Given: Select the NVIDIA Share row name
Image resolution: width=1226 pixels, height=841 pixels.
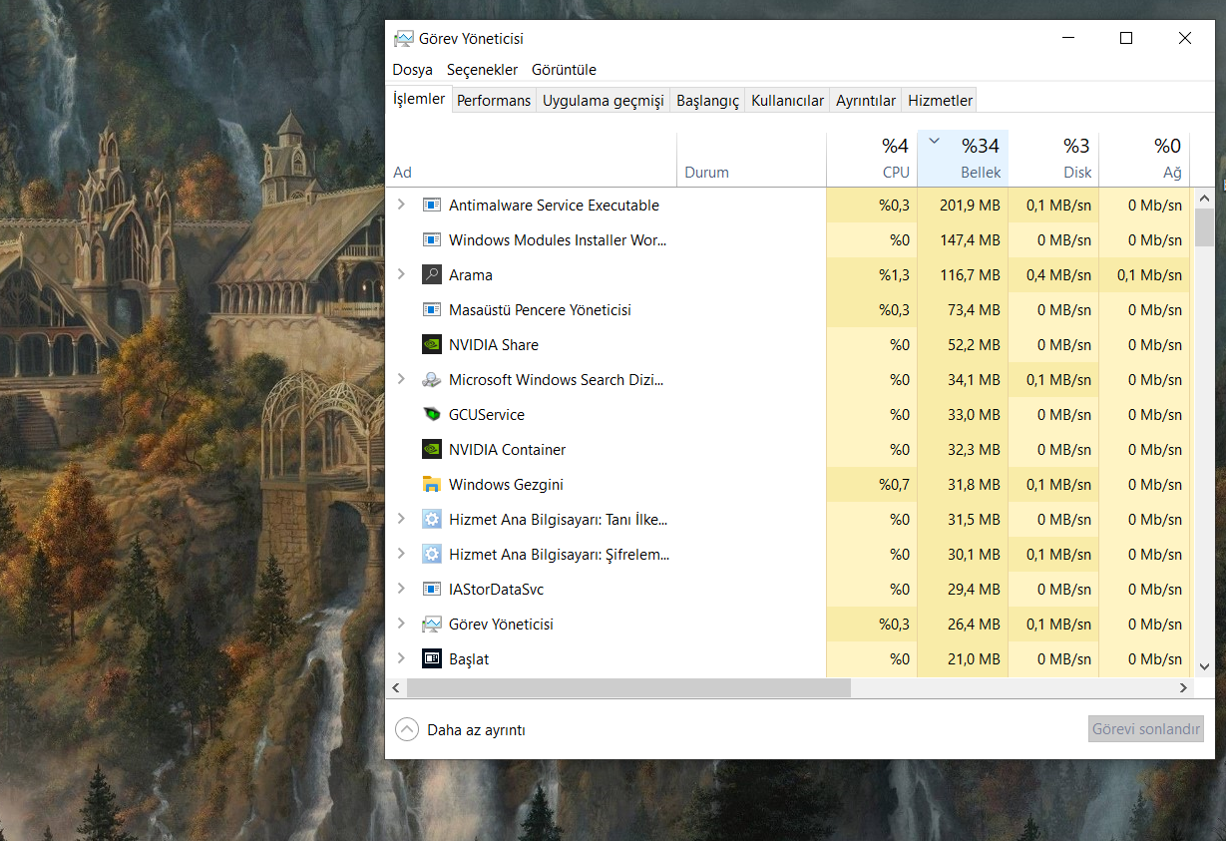Looking at the screenshot, I should [494, 345].
